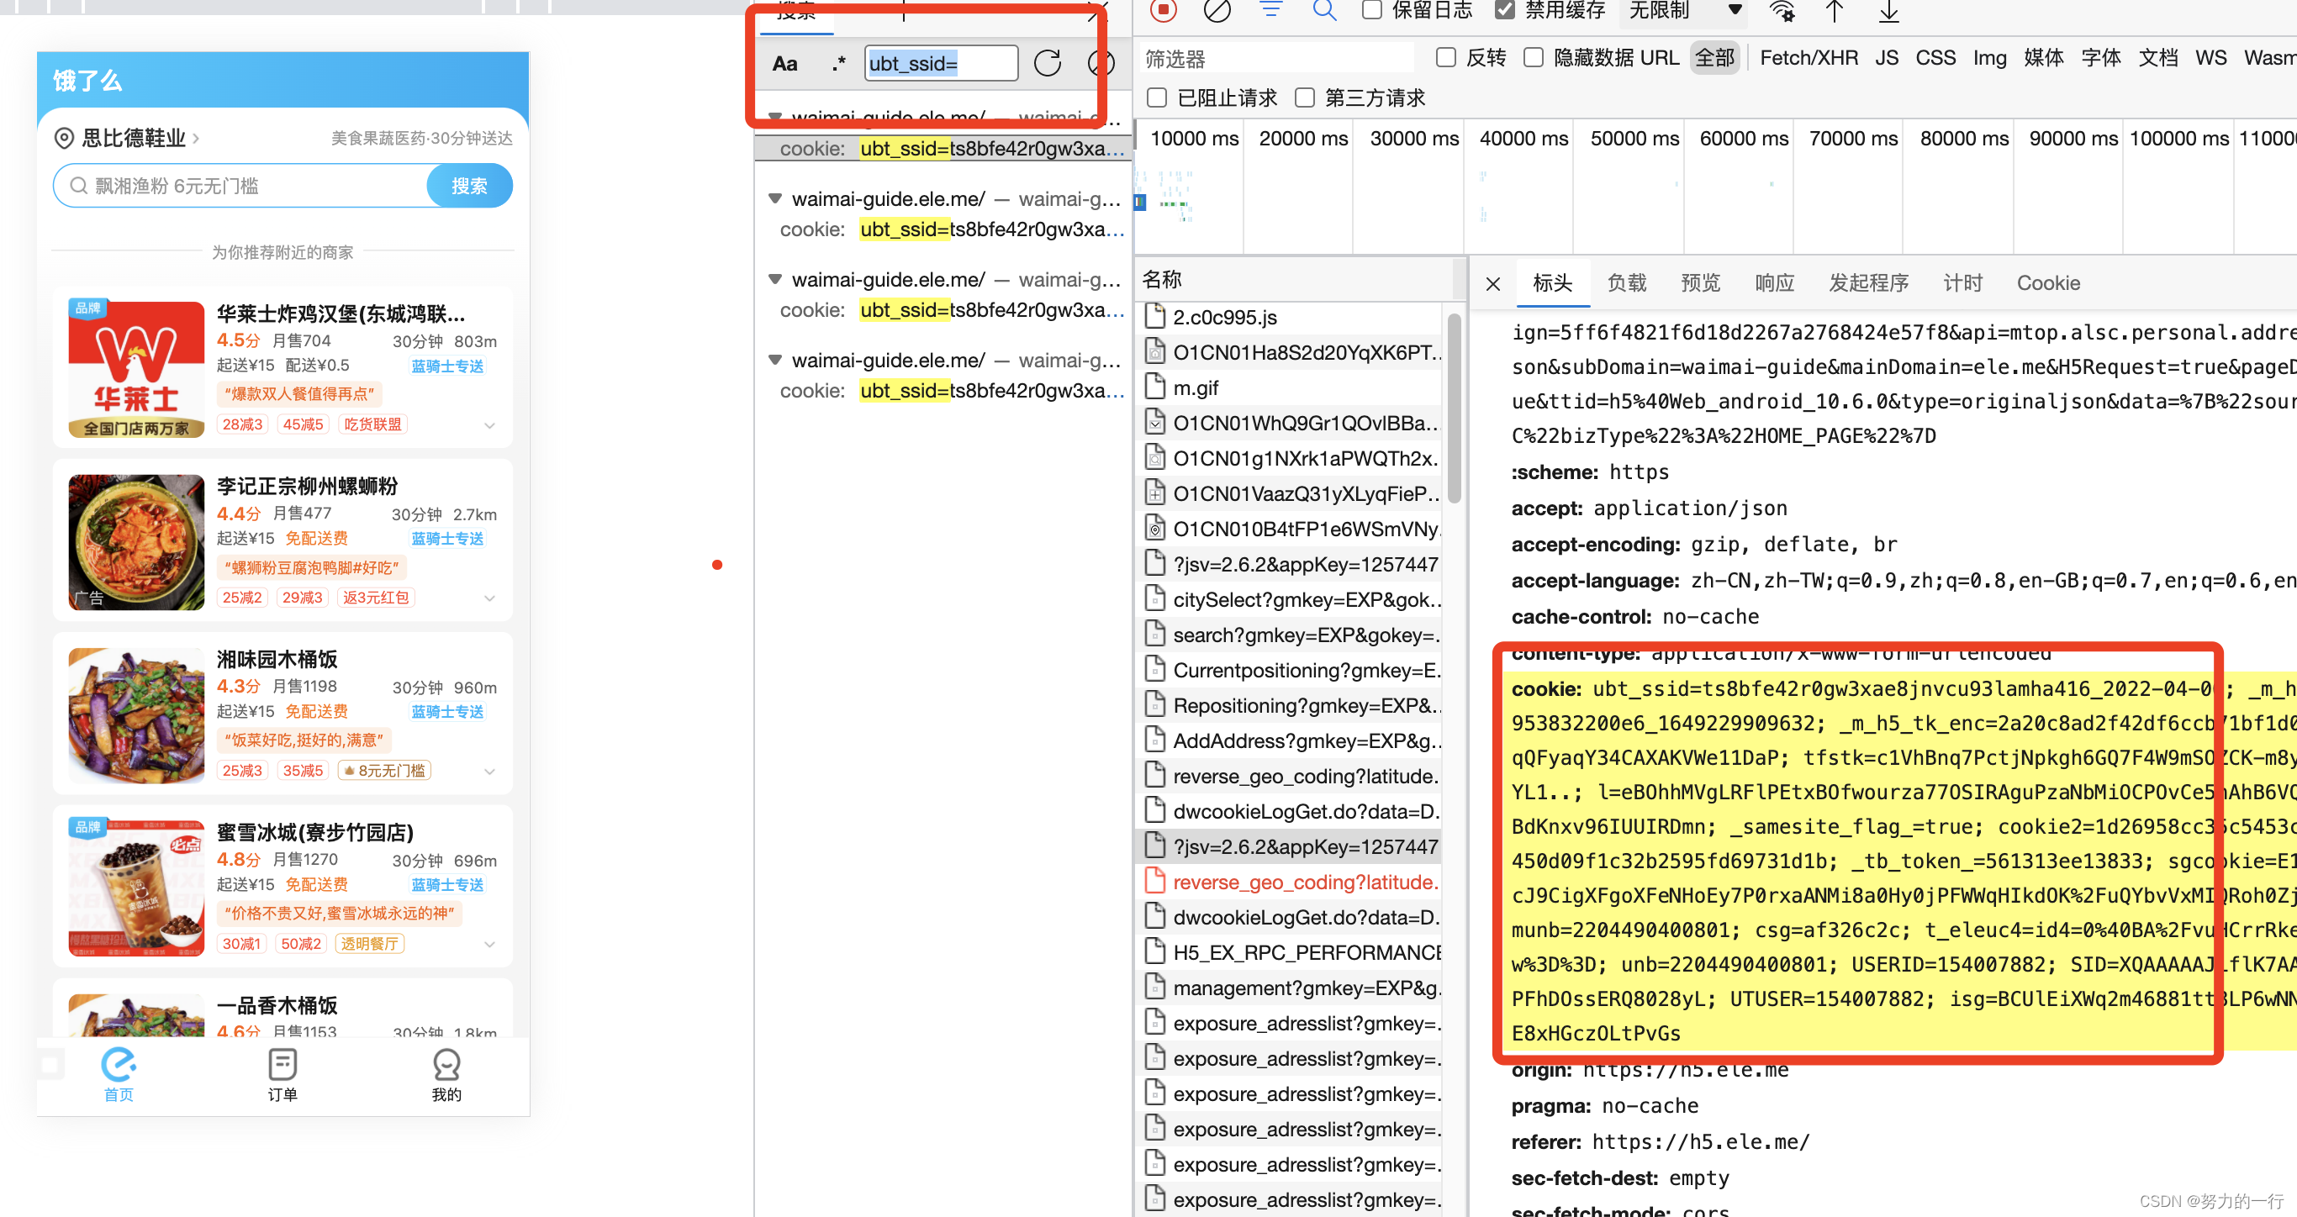Click the record network log icon

click(x=1164, y=10)
